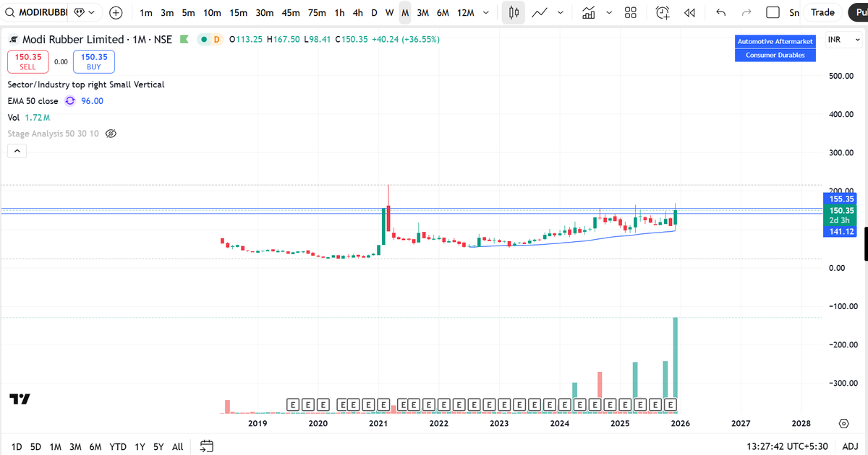Start bar replay with the rewind icon

click(690, 12)
